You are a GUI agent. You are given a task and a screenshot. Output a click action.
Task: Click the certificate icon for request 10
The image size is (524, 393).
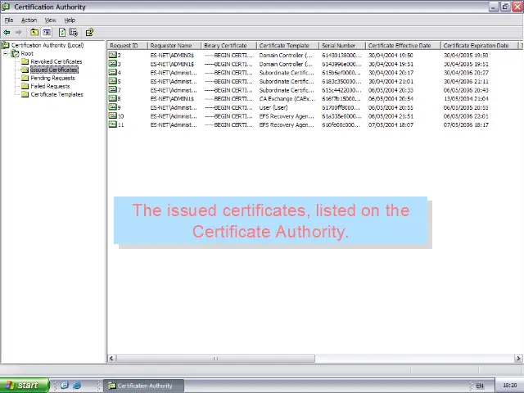[x=113, y=115]
